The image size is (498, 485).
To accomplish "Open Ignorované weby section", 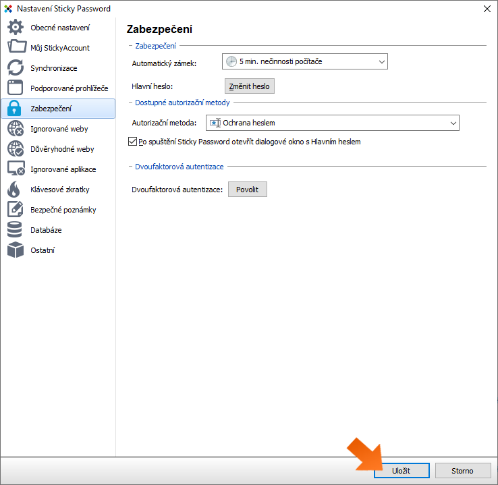I will click(x=58, y=129).
